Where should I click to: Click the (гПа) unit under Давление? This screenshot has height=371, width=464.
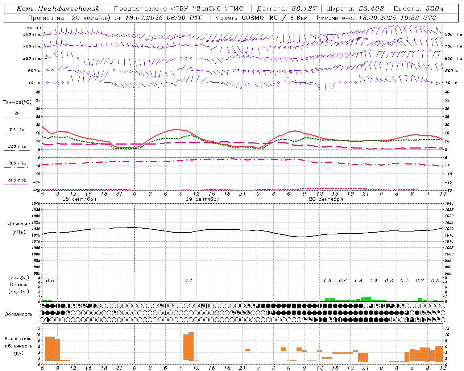(18, 232)
